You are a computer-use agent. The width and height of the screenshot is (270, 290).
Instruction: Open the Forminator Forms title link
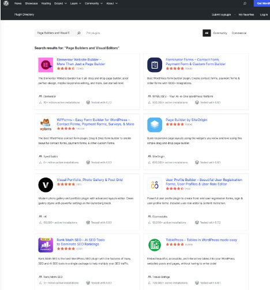click(x=196, y=62)
